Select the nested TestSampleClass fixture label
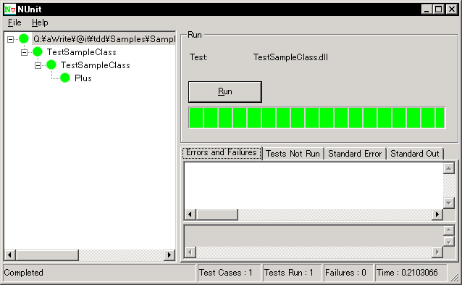The image size is (462, 285). pyautogui.click(x=95, y=65)
